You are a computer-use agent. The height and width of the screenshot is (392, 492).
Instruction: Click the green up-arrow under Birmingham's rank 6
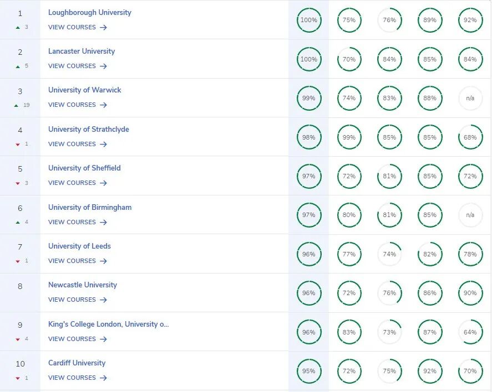18,223
